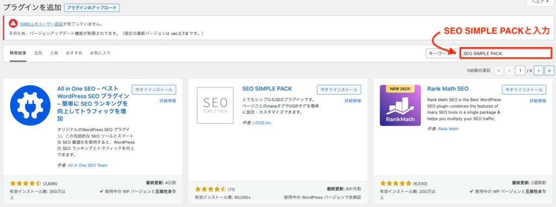This screenshot has height=207, width=556.
Task: Click the 136個の項目 item count text
Action: (x=479, y=71)
